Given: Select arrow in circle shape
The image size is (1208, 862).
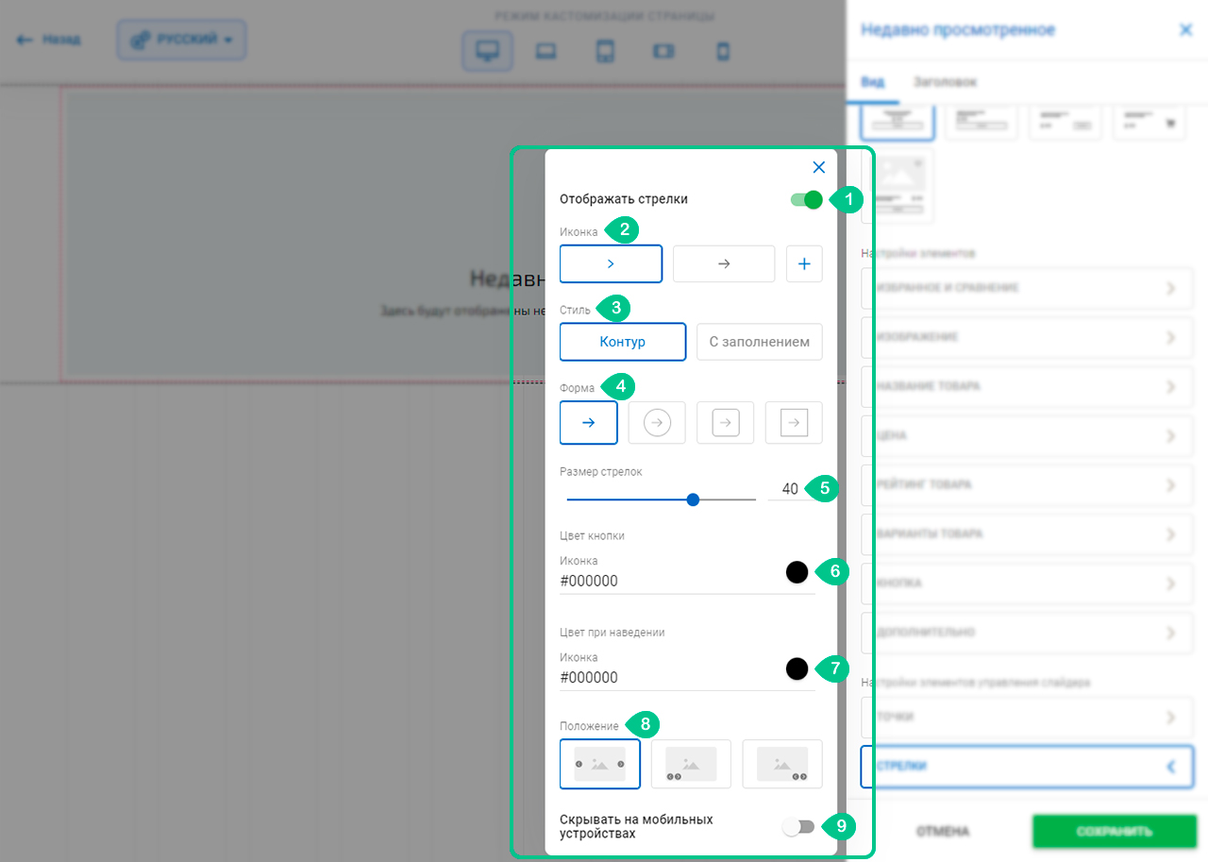Looking at the screenshot, I should tap(657, 423).
